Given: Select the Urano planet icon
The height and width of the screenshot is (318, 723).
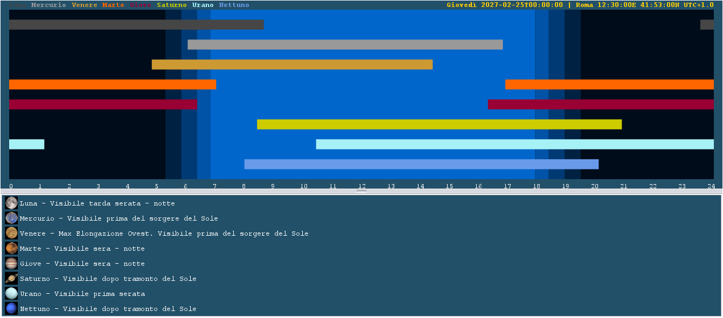Looking at the screenshot, I should click(11, 293).
